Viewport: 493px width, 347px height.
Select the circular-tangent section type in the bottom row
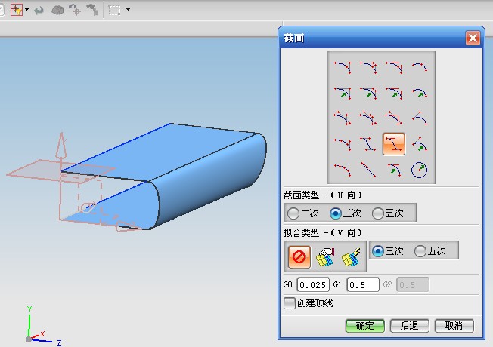coord(394,170)
